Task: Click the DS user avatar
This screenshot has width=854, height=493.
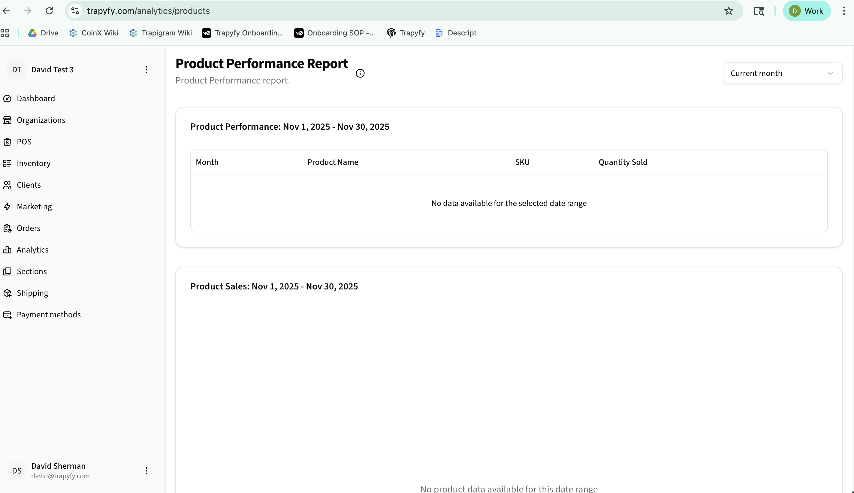Action: (17, 471)
